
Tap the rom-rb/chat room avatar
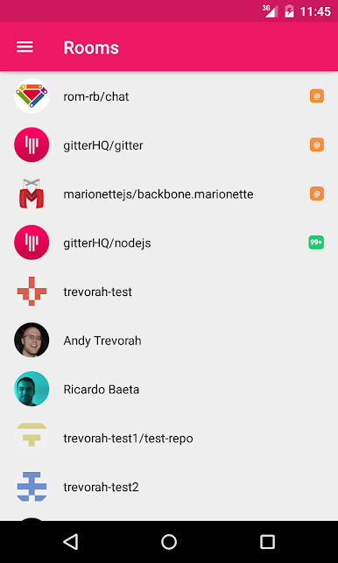[32, 96]
